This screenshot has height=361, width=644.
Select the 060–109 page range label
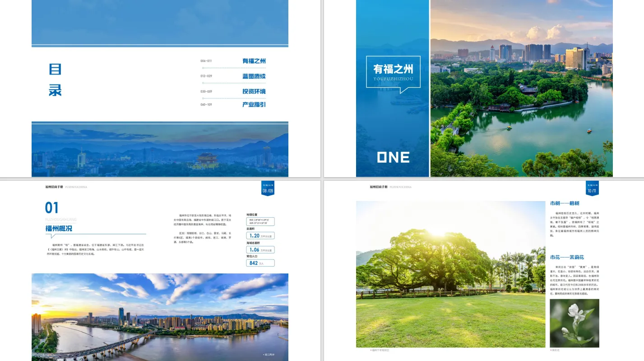click(206, 104)
